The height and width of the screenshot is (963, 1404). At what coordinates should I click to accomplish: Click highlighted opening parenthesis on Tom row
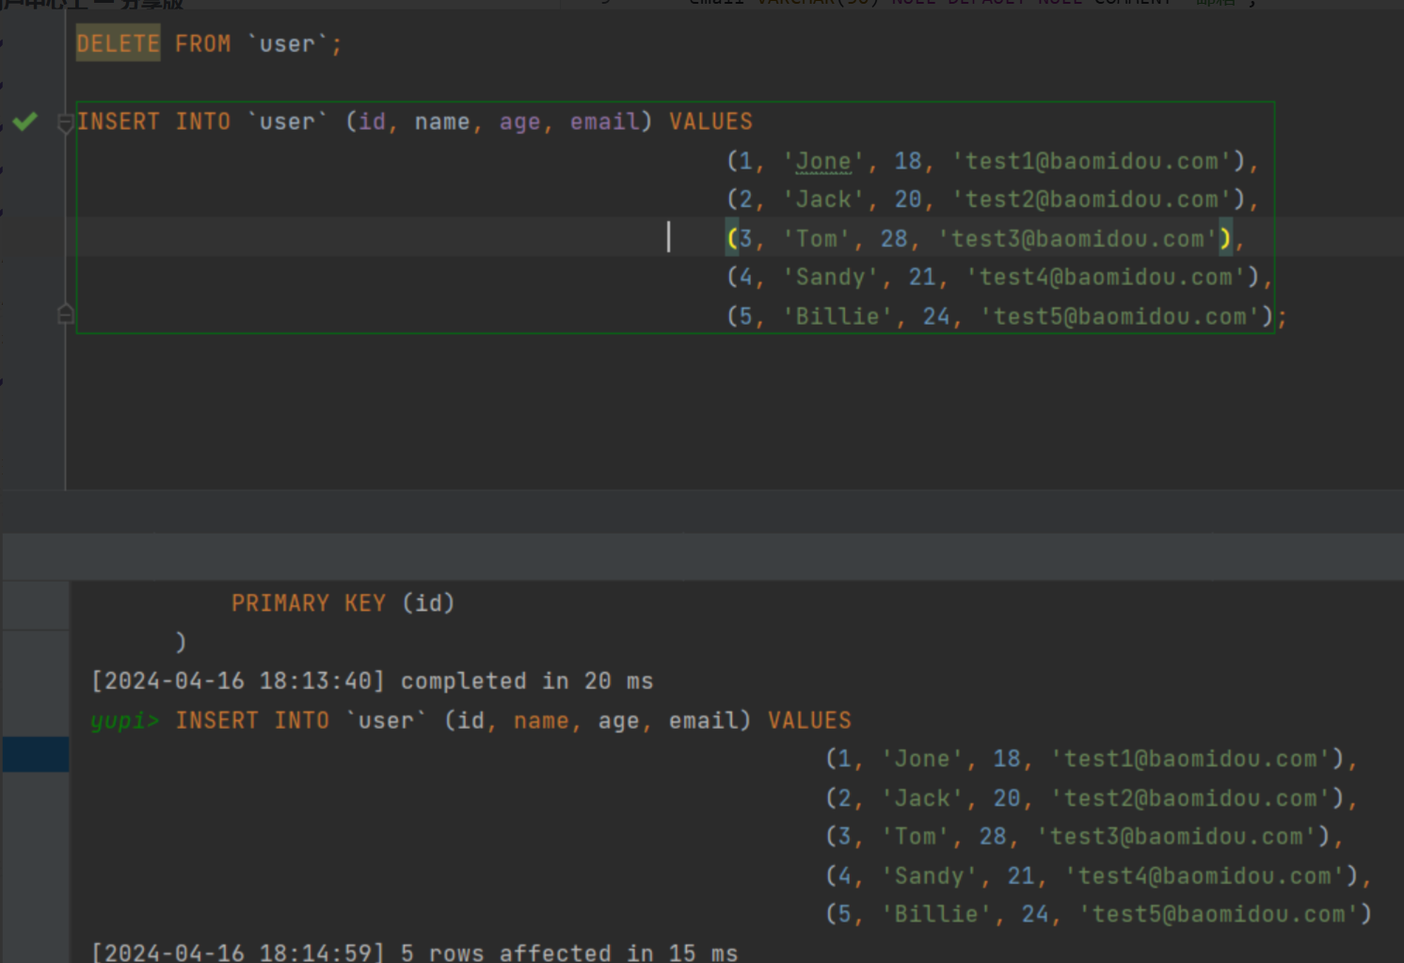click(x=732, y=239)
